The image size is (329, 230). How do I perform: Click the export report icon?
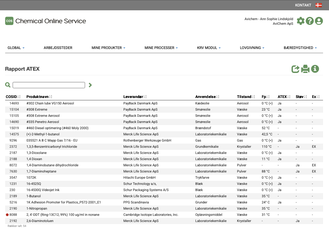pos(295,69)
